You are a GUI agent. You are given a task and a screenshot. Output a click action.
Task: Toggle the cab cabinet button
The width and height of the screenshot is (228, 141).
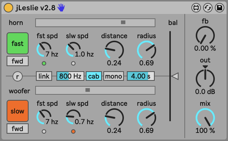pyautogui.click(x=93, y=76)
